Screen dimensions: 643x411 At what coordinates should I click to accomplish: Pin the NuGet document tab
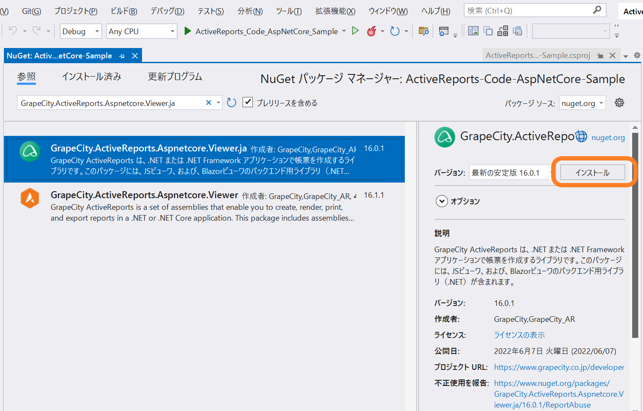click(122, 56)
